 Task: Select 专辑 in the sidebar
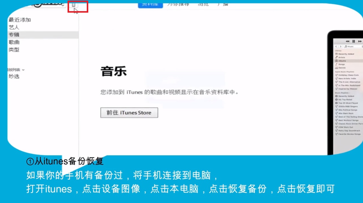(x=43, y=35)
